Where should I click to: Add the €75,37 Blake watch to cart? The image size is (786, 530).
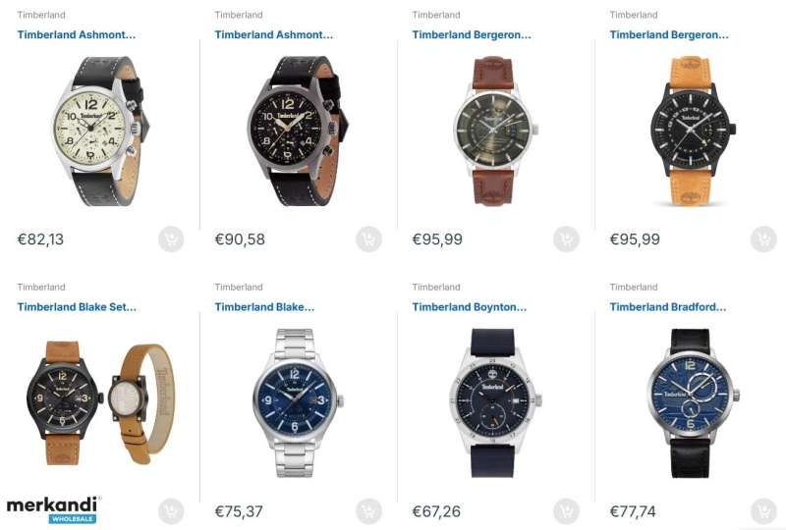click(x=368, y=511)
